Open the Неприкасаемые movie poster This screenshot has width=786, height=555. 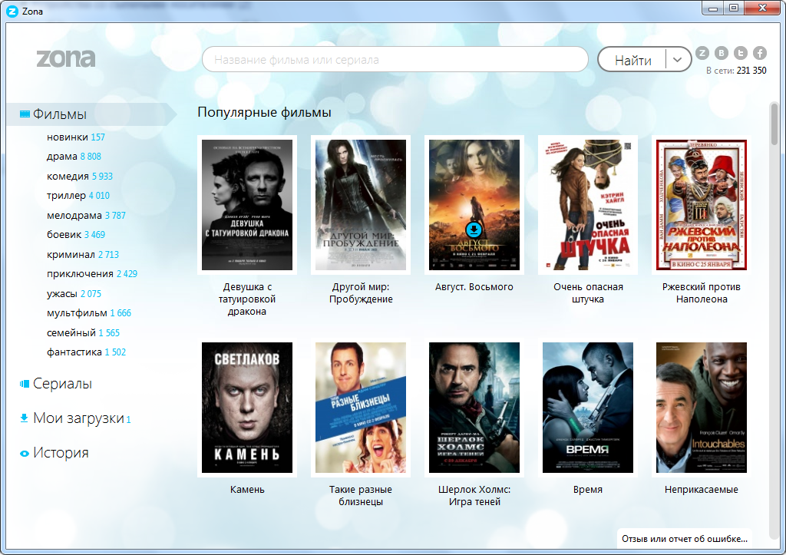coord(702,407)
